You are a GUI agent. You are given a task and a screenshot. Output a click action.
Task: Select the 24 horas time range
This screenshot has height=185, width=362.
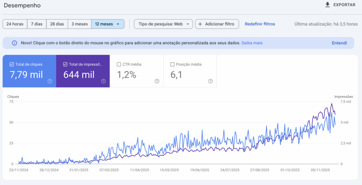click(15, 24)
